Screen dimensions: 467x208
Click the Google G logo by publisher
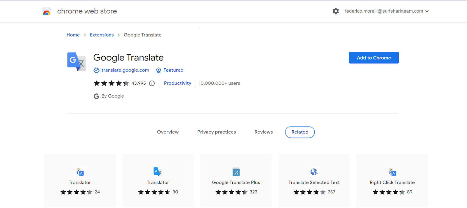96,96
